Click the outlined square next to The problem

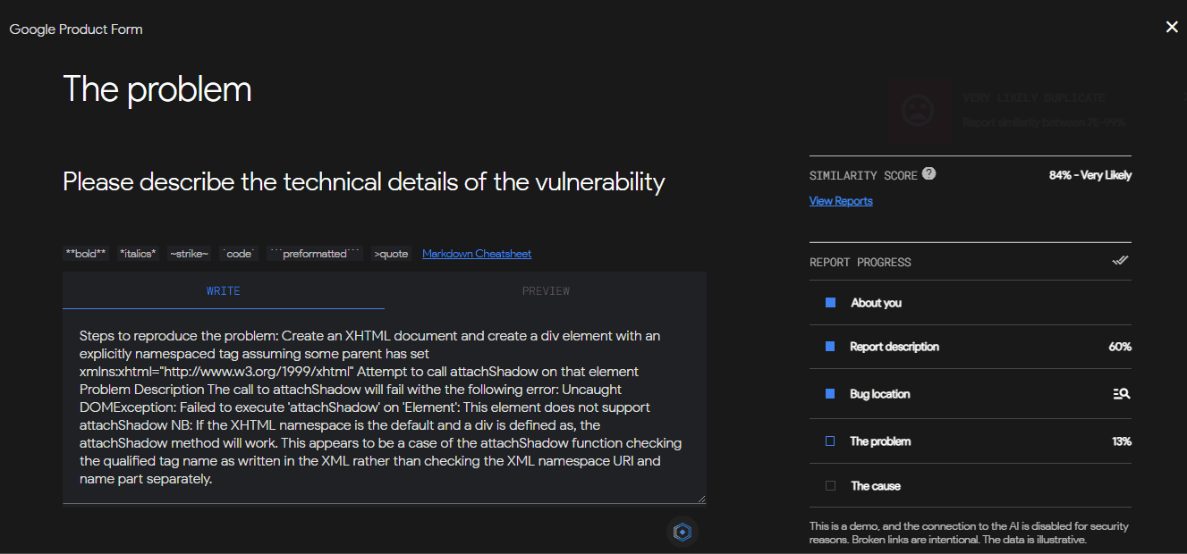[830, 441]
